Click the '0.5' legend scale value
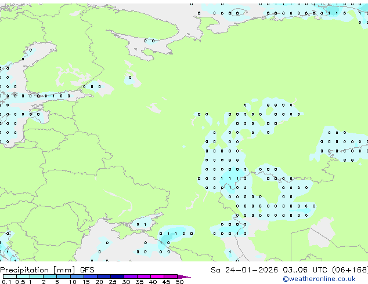This screenshot has width=368, height=284. [20, 282]
